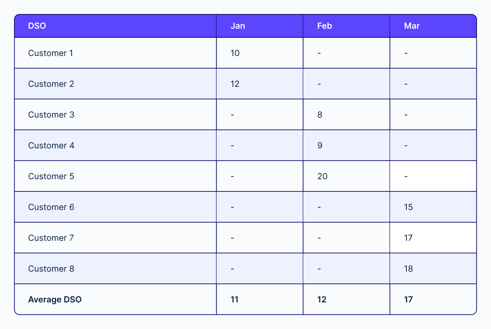Select the Customer 3 row label

click(51, 115)
